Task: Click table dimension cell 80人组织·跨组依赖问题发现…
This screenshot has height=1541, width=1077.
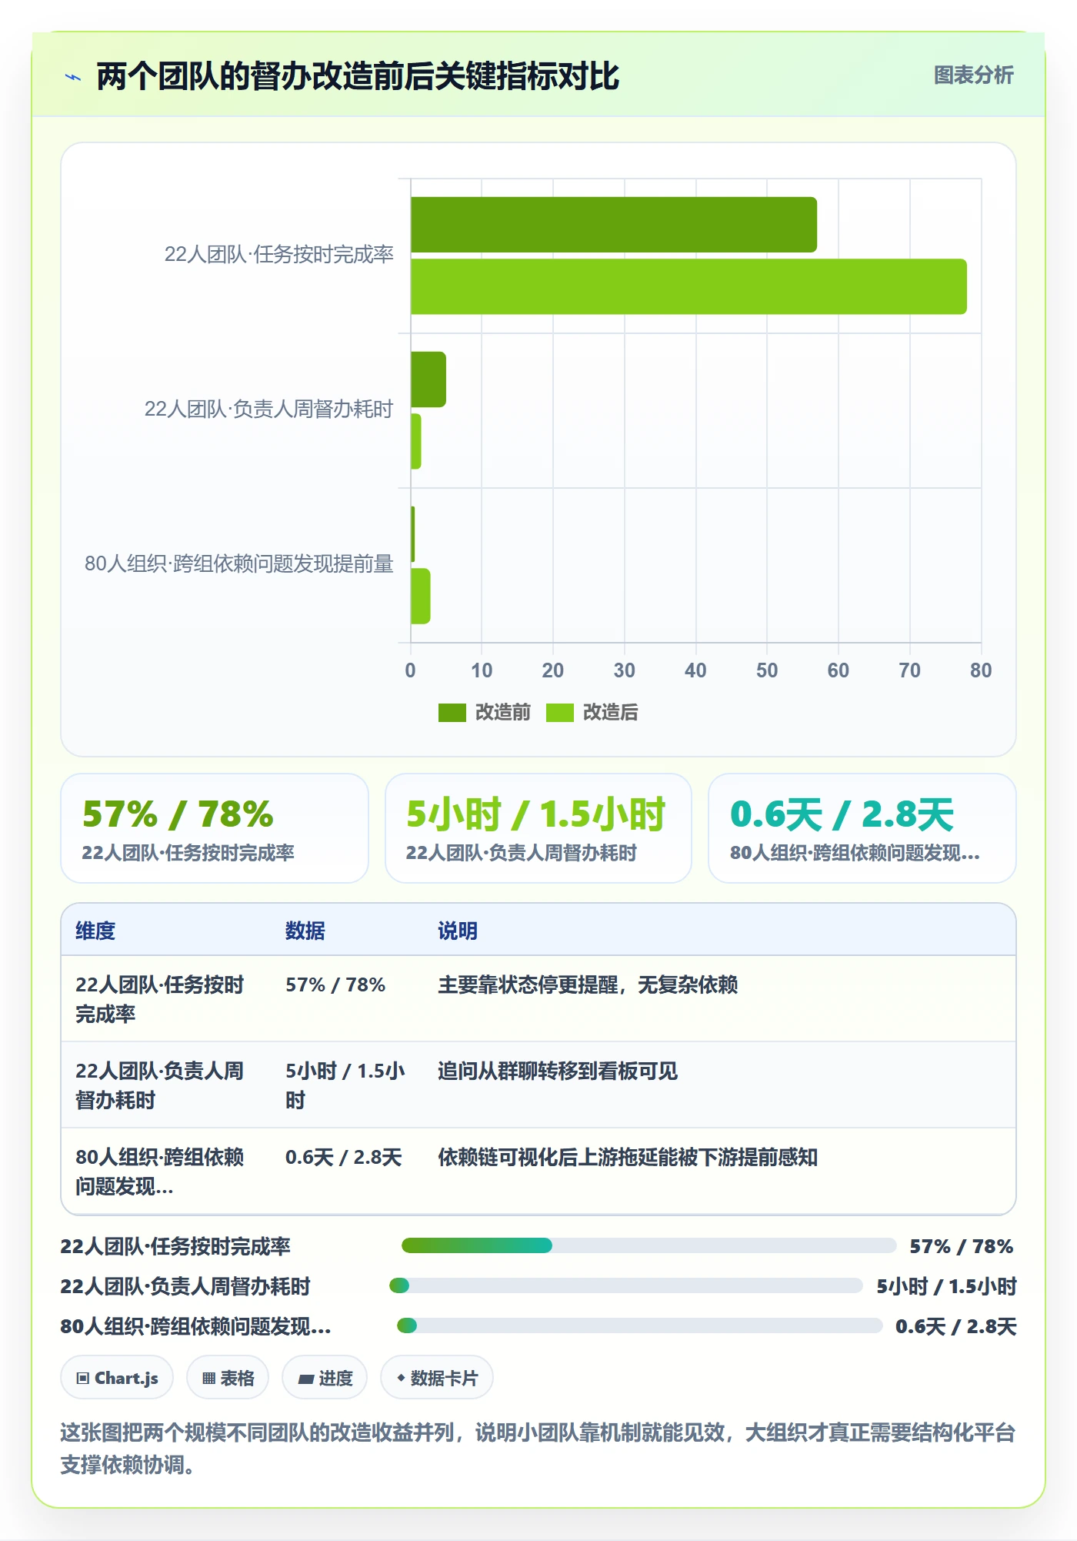Action: tap(160, 1172)
